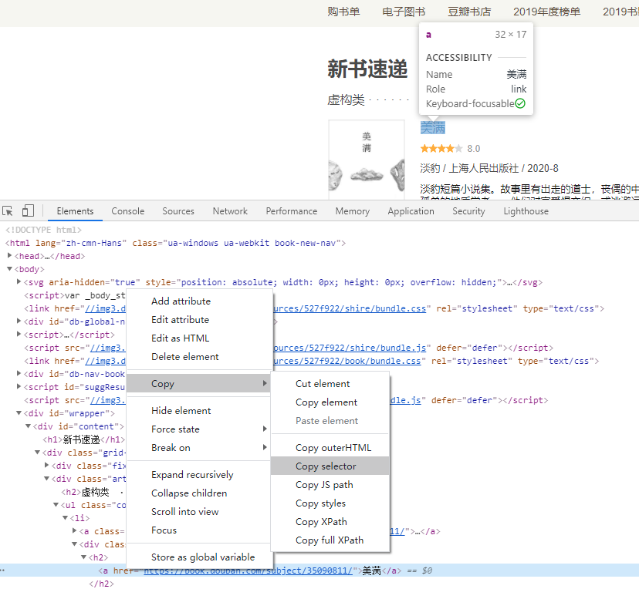Viewport: 639px width, 589px height.
Task: Open the 豆瓣书店 navigation link
Action: [x=469, y=12]
